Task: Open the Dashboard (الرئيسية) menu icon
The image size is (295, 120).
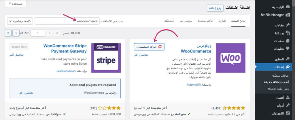Action: click(x=288, y=7)
